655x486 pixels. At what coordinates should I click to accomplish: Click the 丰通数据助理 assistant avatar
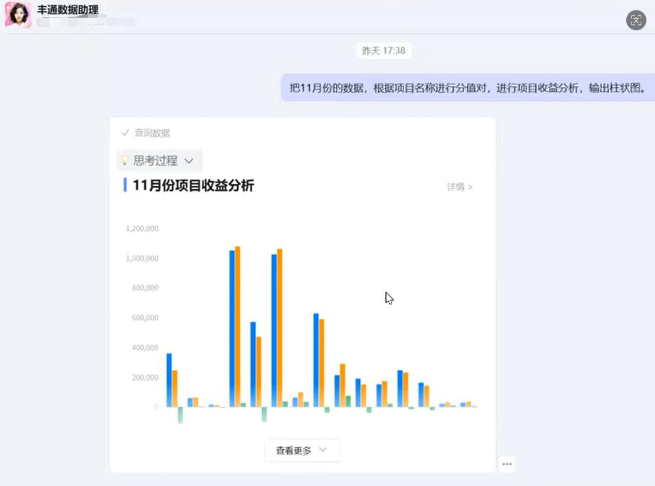pyautogui.click(x=18, y=14)
